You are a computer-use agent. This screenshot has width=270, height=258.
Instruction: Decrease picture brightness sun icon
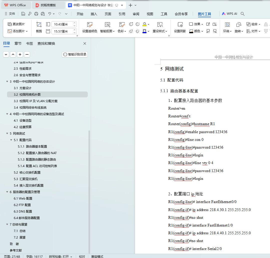click(x=137, y=31)
